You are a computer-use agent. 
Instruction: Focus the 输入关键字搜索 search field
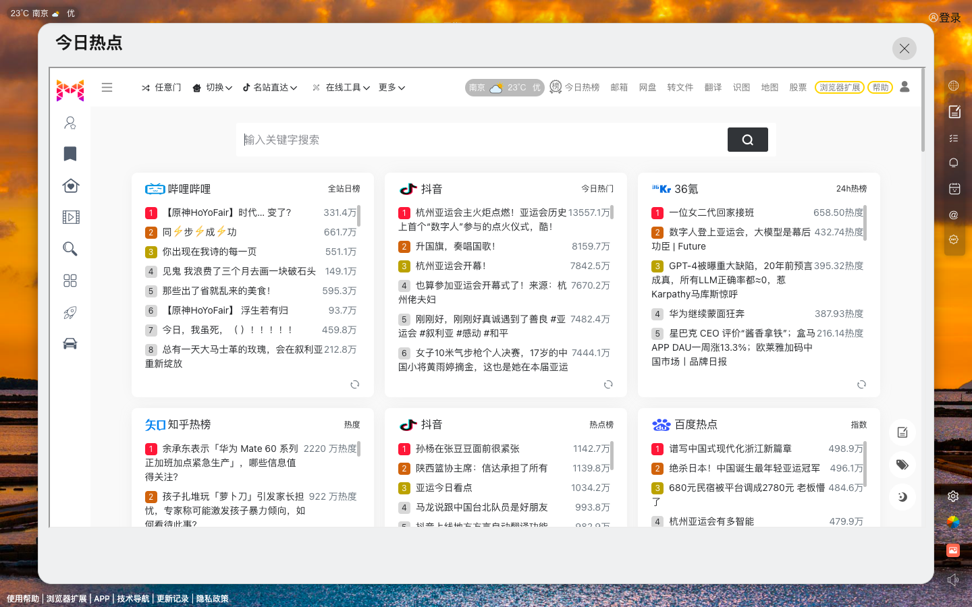click(482, 140)
